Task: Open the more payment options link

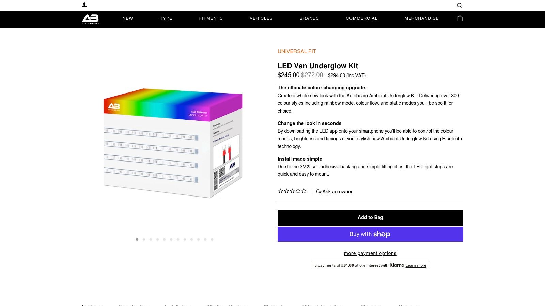Action: pos(370,253)
